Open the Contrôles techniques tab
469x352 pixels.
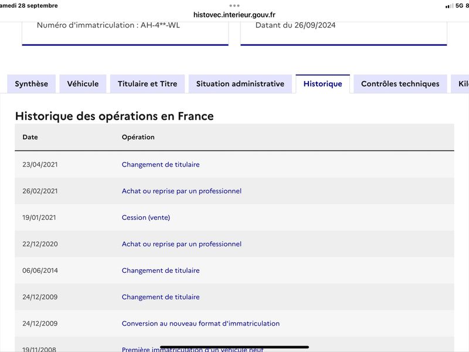pos(400,84)
